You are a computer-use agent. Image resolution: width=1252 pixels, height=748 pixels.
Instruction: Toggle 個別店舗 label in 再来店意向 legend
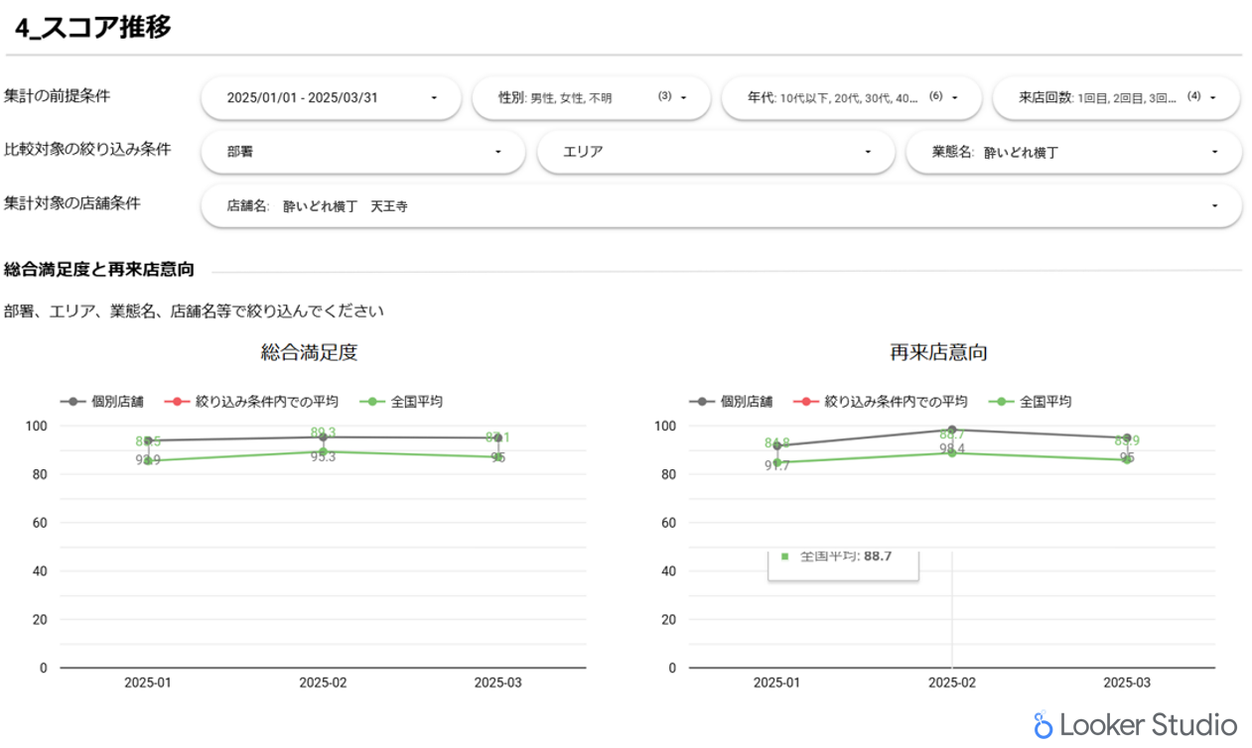pos(746,402)
